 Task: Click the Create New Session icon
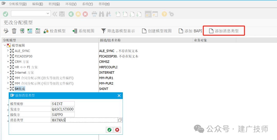click(x=148, y=14)
